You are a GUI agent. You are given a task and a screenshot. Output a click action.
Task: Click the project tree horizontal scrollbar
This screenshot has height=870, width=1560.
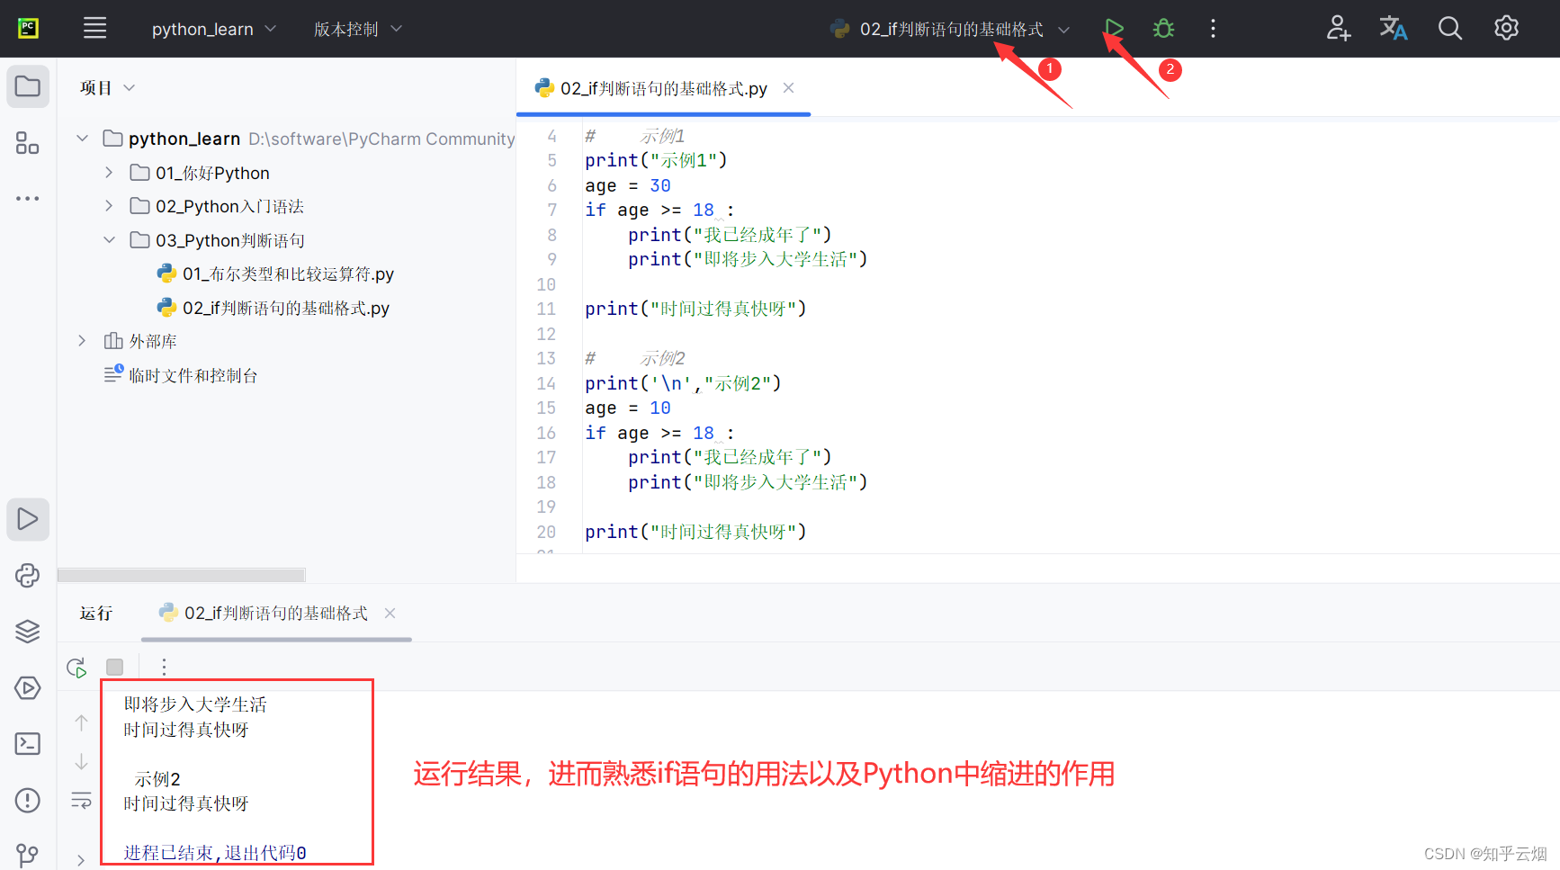(x=181, y=575)
